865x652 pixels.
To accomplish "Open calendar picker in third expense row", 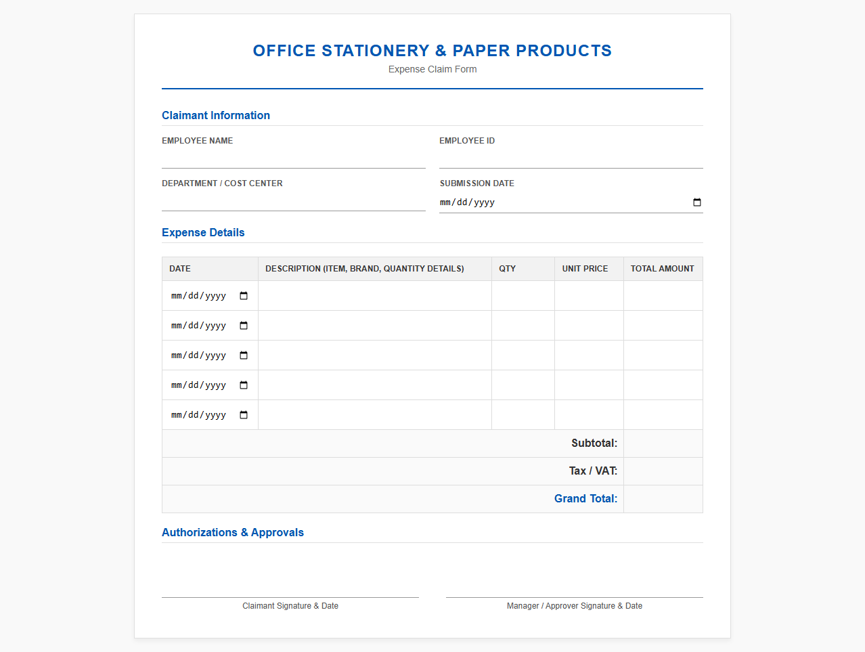I will pos(244,355).
